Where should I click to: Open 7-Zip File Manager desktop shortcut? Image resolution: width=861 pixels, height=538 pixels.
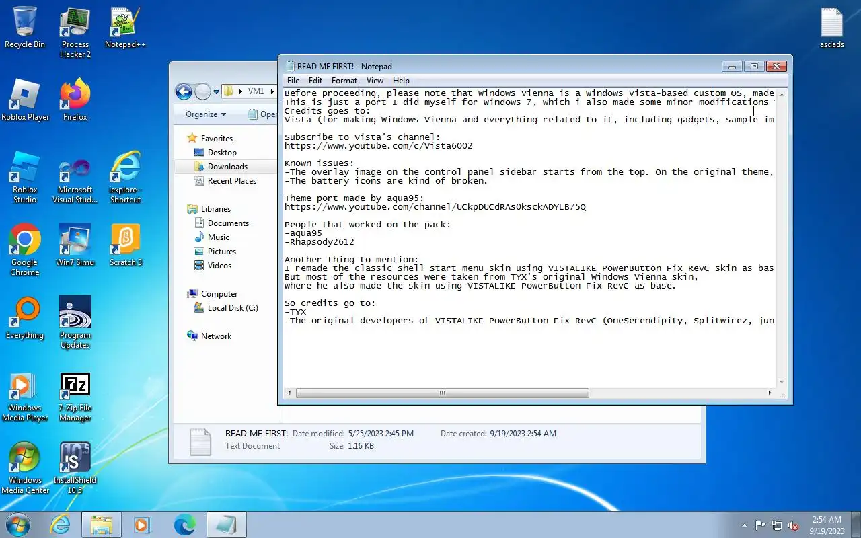[x=75, y=396]
